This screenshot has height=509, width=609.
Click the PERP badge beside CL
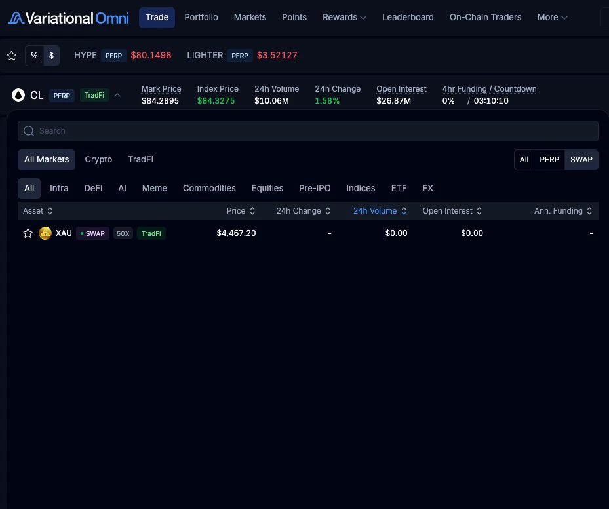tap(62, 96)
